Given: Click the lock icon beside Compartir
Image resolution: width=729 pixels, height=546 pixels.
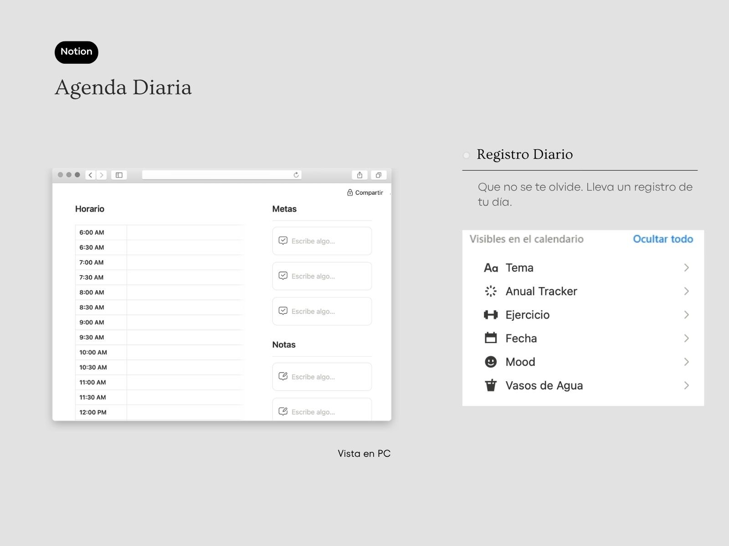Looking at the screenshot, I should coord(350,193).
